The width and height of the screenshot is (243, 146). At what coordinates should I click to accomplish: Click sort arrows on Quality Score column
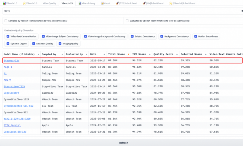pos(177,54)
